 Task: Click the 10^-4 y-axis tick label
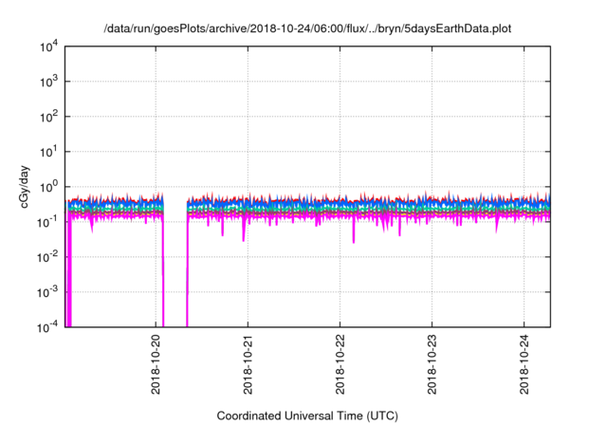48,327
